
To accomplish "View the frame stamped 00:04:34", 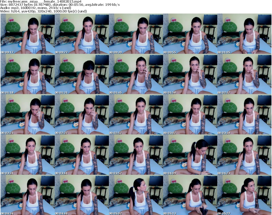I will click(x=28, y=195).
